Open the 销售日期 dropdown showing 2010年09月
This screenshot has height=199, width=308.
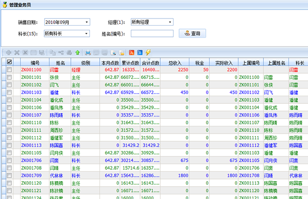click(67, 22)
